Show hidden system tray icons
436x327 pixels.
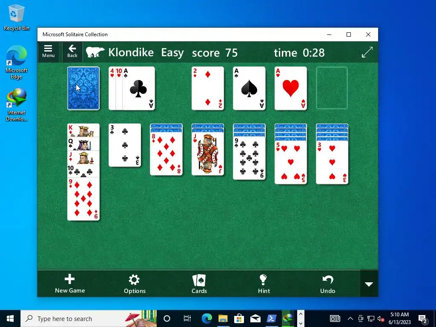[x=350, y=318]
